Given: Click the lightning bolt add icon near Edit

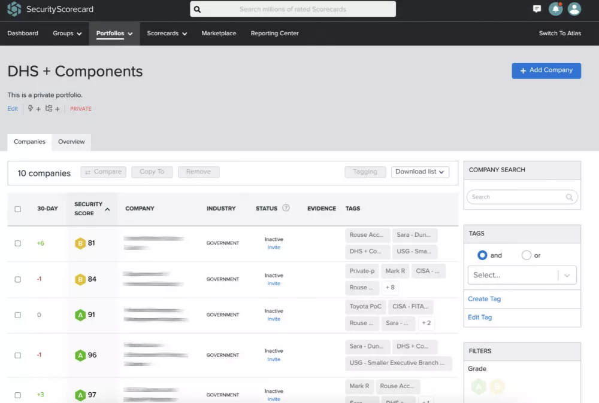Looking at the screenshot, I should pyautogui.click(x=34, y=109).
